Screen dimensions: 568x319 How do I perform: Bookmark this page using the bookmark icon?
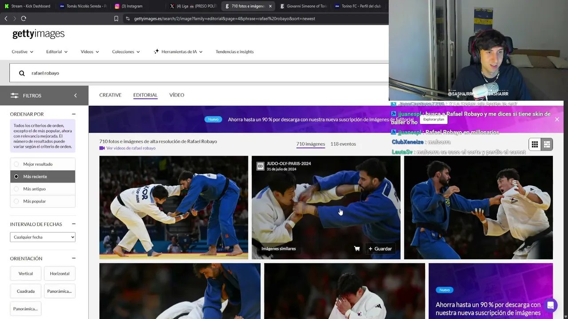tap(116, 19)
